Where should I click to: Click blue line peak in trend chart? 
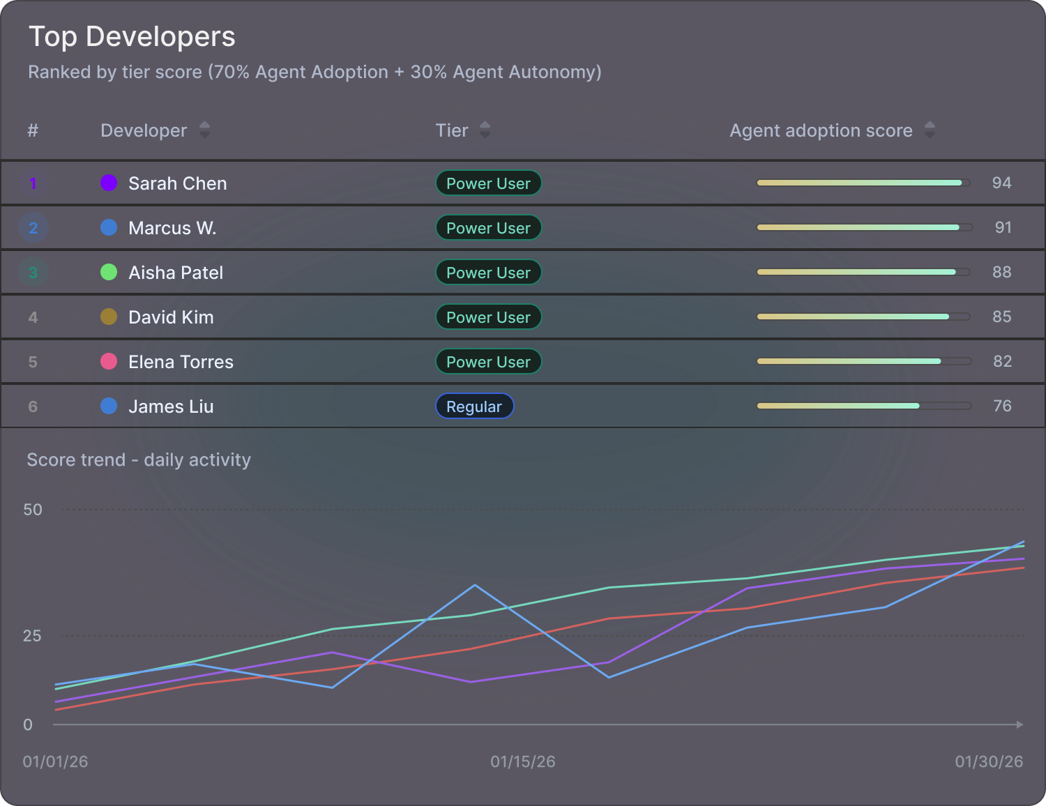475,585
